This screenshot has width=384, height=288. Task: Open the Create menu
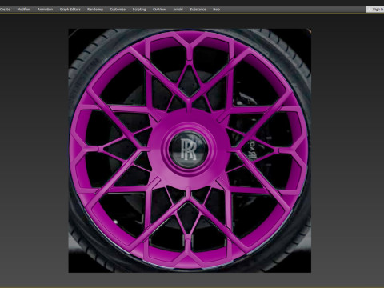pyautogui.click(x=5, y=10)
